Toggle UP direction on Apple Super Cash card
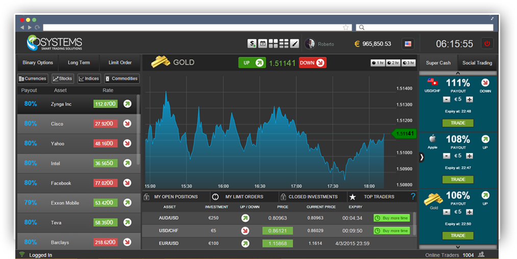This screenshot has height=259, width=517. click(485, 139)
